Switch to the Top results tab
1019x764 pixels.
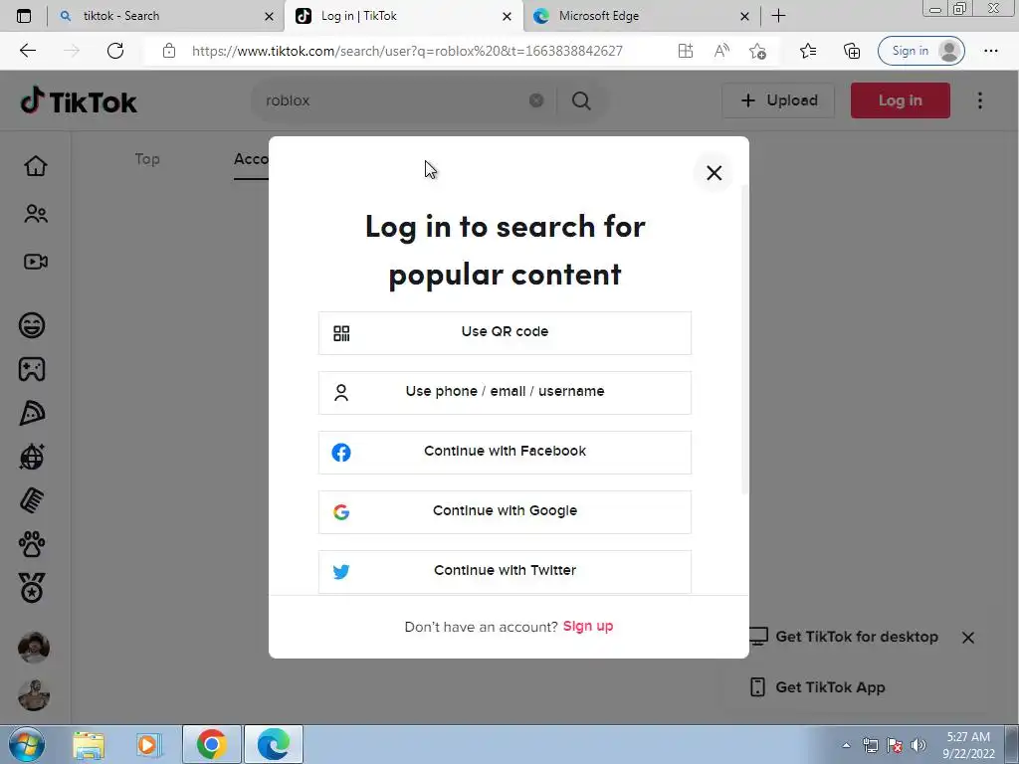147,159
